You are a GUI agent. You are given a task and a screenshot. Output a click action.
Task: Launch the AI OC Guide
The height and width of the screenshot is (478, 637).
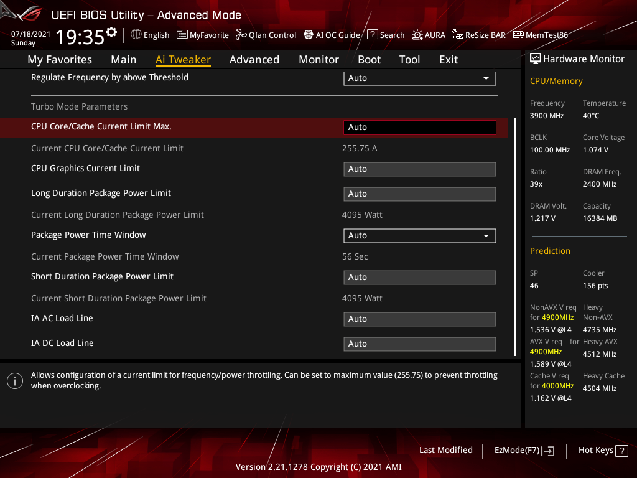coord(332,35)
